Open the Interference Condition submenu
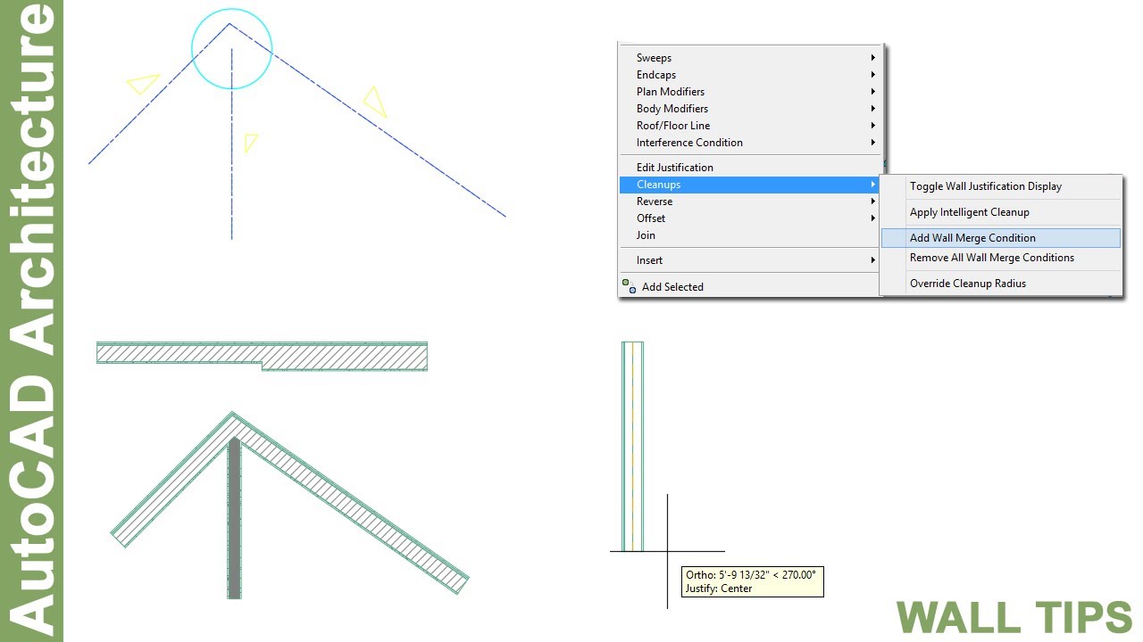Screen dimensions: 1143x642 [750, 143]
